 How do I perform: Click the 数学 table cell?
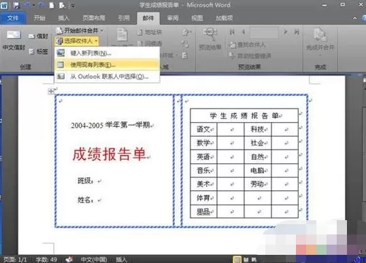[x=204, y=143]
